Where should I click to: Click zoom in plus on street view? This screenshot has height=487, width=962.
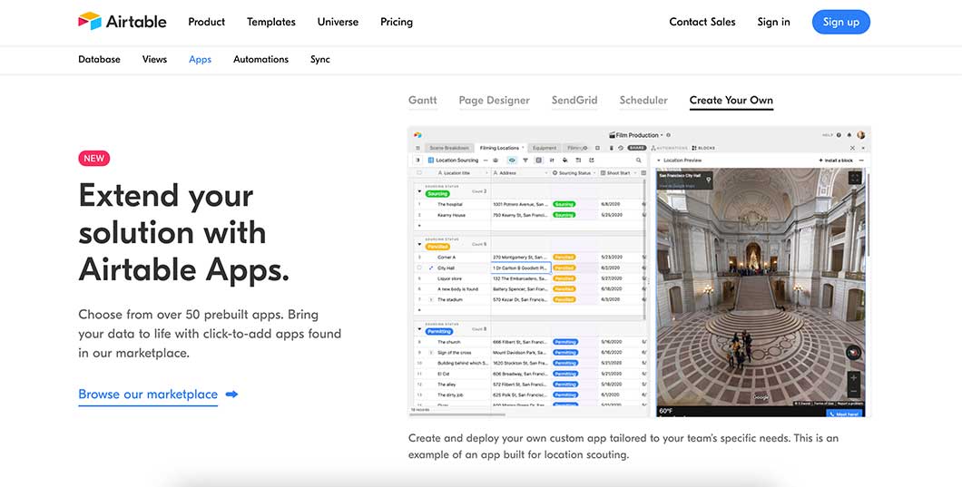point(853,377)
